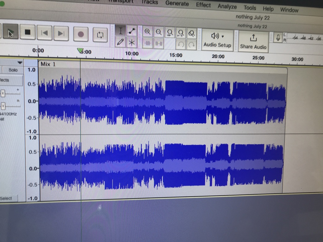Screen dimensions: 323x242
Task: Click the 10:00 mark on the timeline ruler
Action: click(x=132, y=54)
